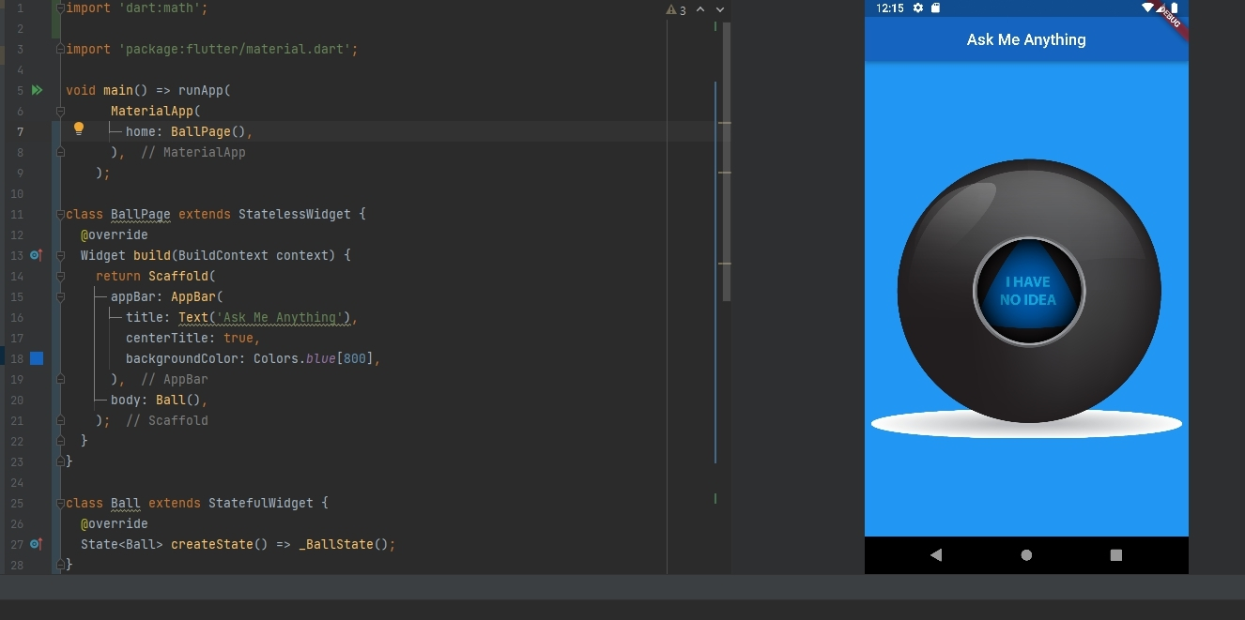Click 'Scaffold(' on line 14

(x=182, y=276)
